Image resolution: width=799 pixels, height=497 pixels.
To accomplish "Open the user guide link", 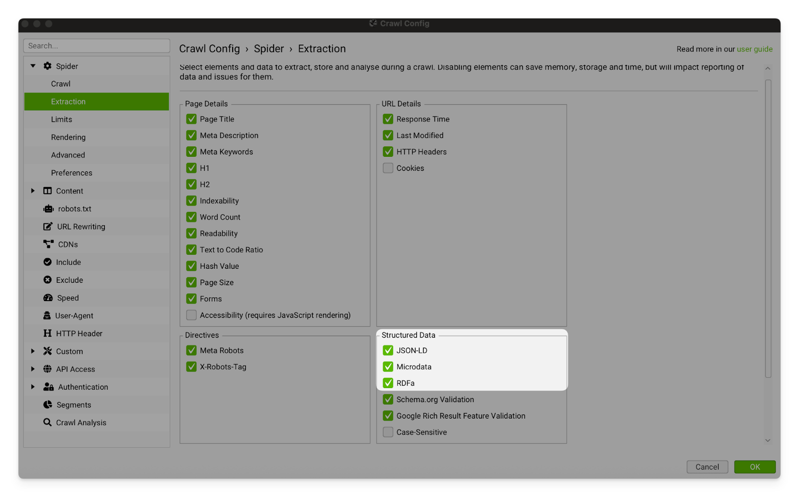I will pos(755,49).
